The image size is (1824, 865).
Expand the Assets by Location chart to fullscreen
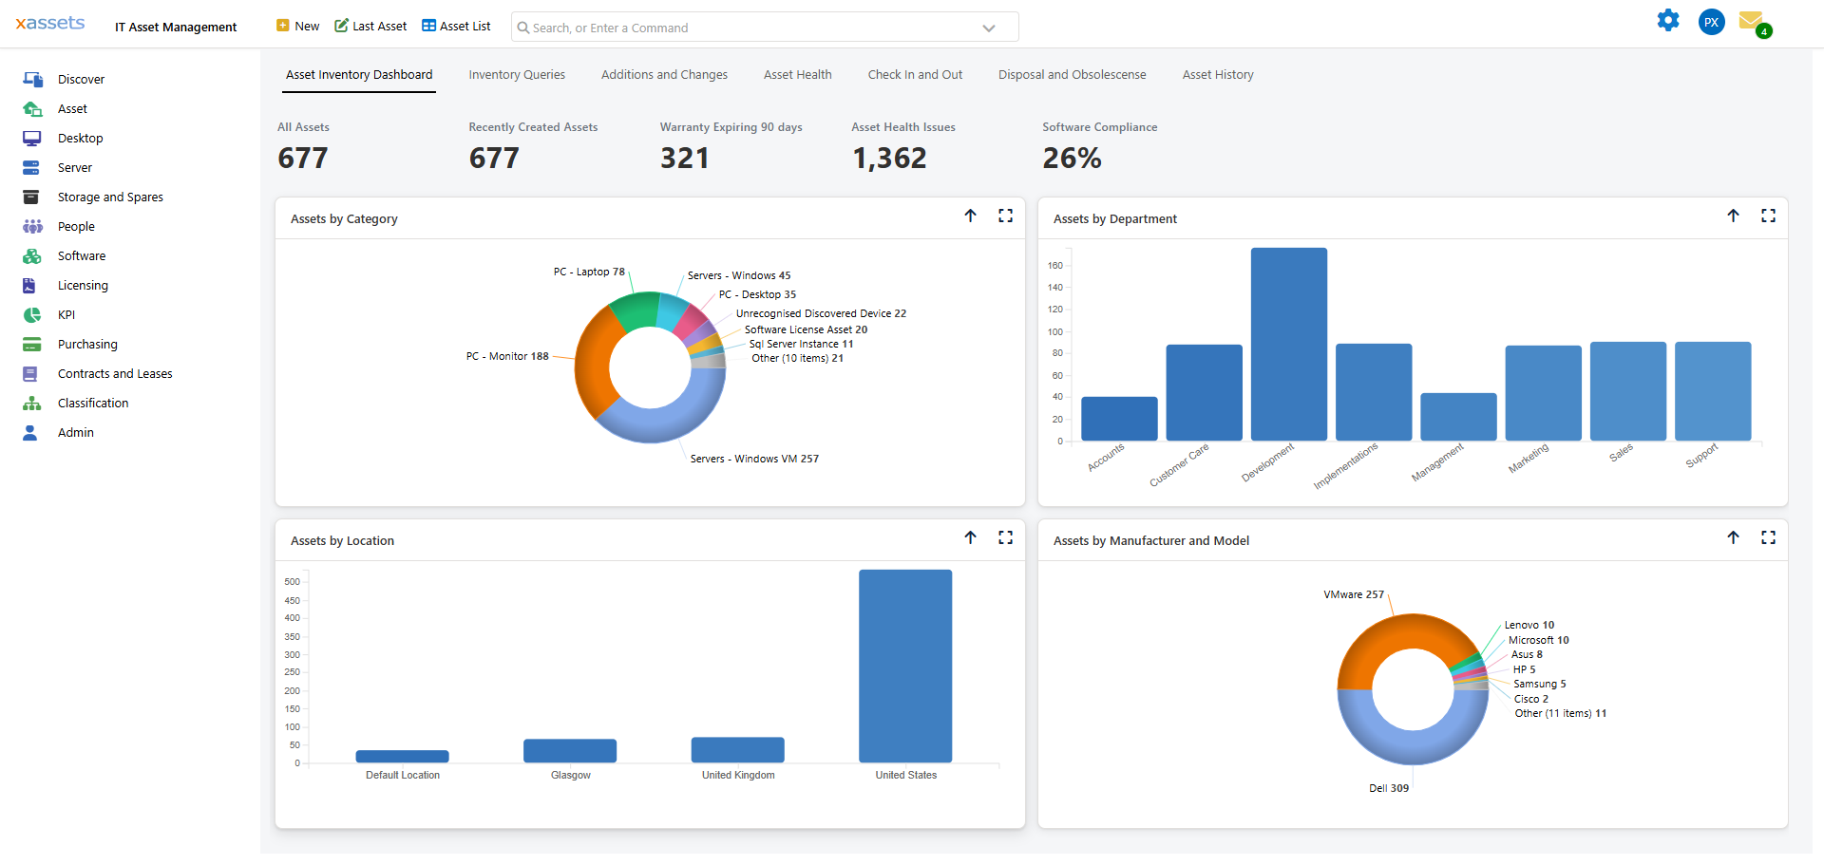pos(1005,537)
